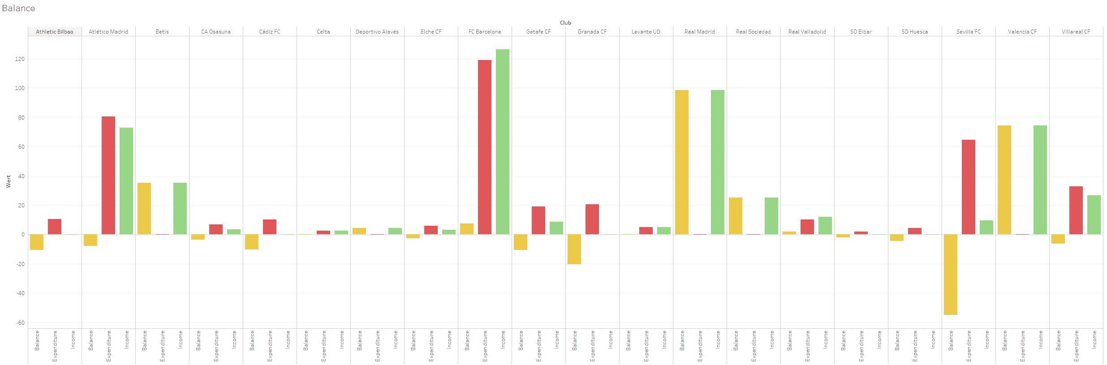Select Sevilla FC's negative Balance bar
The height and width of the screenshot is (365, 1107).
951,275
